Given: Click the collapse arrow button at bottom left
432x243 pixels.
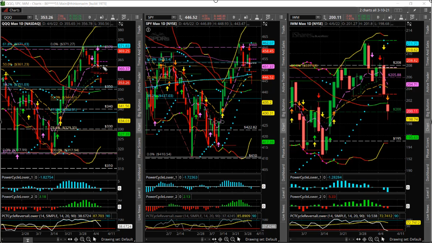Looking at the screenshot, I should click(x=28, y=240).
